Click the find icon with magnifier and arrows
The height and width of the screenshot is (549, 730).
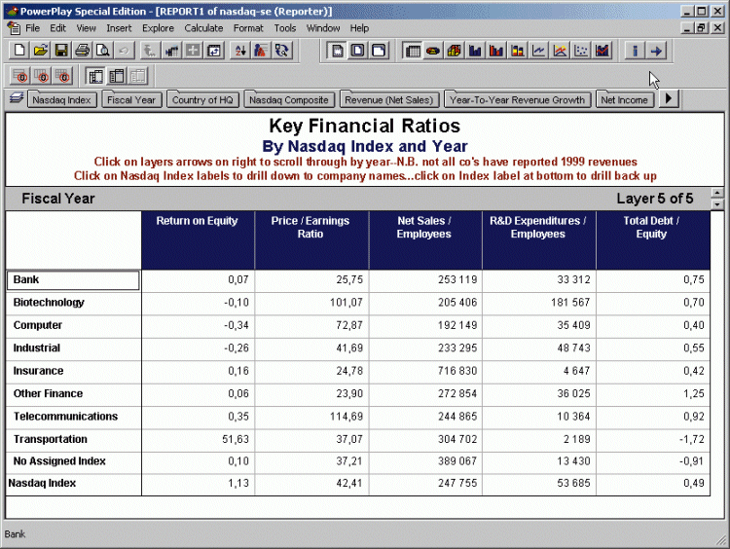(x=281, y=51)
